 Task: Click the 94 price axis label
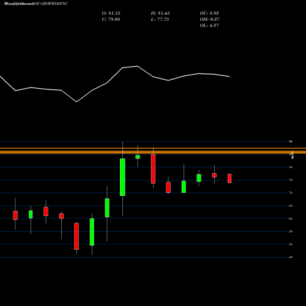[x=291, y=141]
